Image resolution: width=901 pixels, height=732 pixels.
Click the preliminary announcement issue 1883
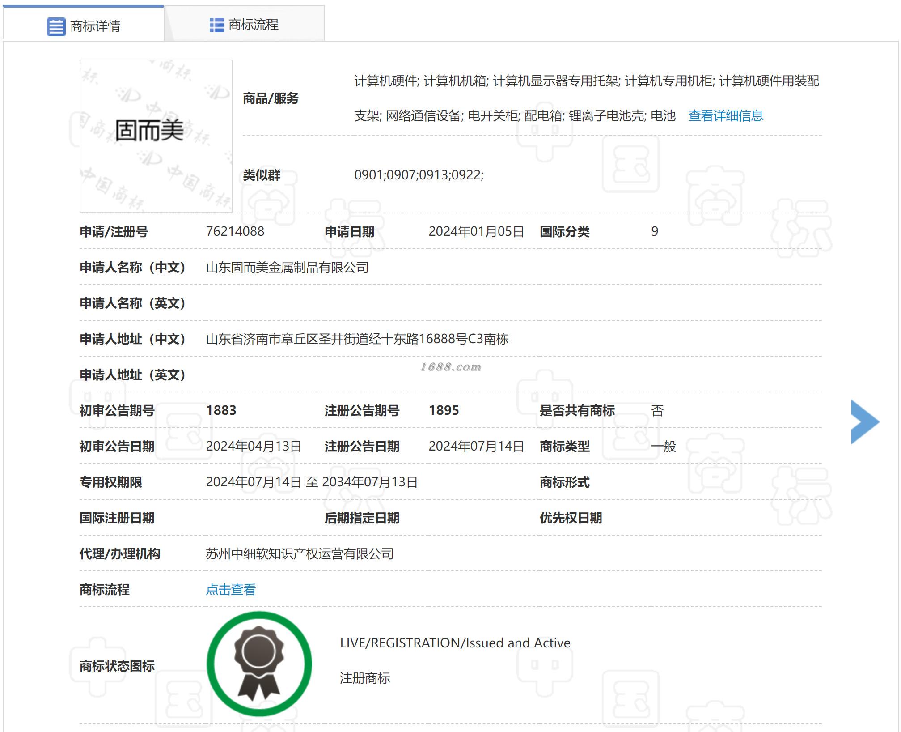pyautogui.click(x=221, y=410)
